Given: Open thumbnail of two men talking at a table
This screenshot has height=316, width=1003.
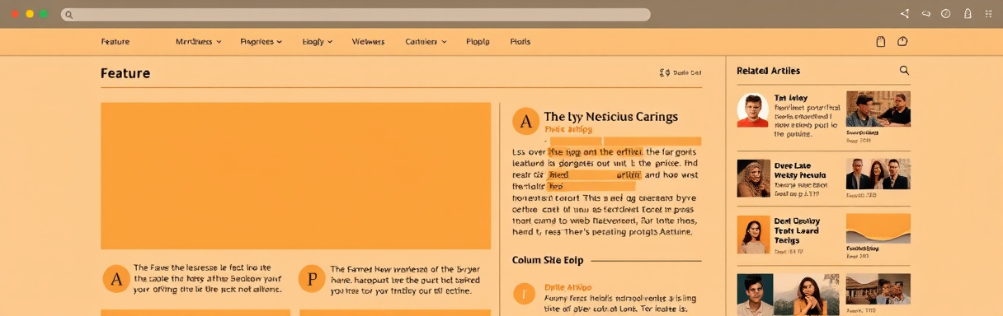Looking at the screenshot, I should pyautogui.click(x=878, y=109).
